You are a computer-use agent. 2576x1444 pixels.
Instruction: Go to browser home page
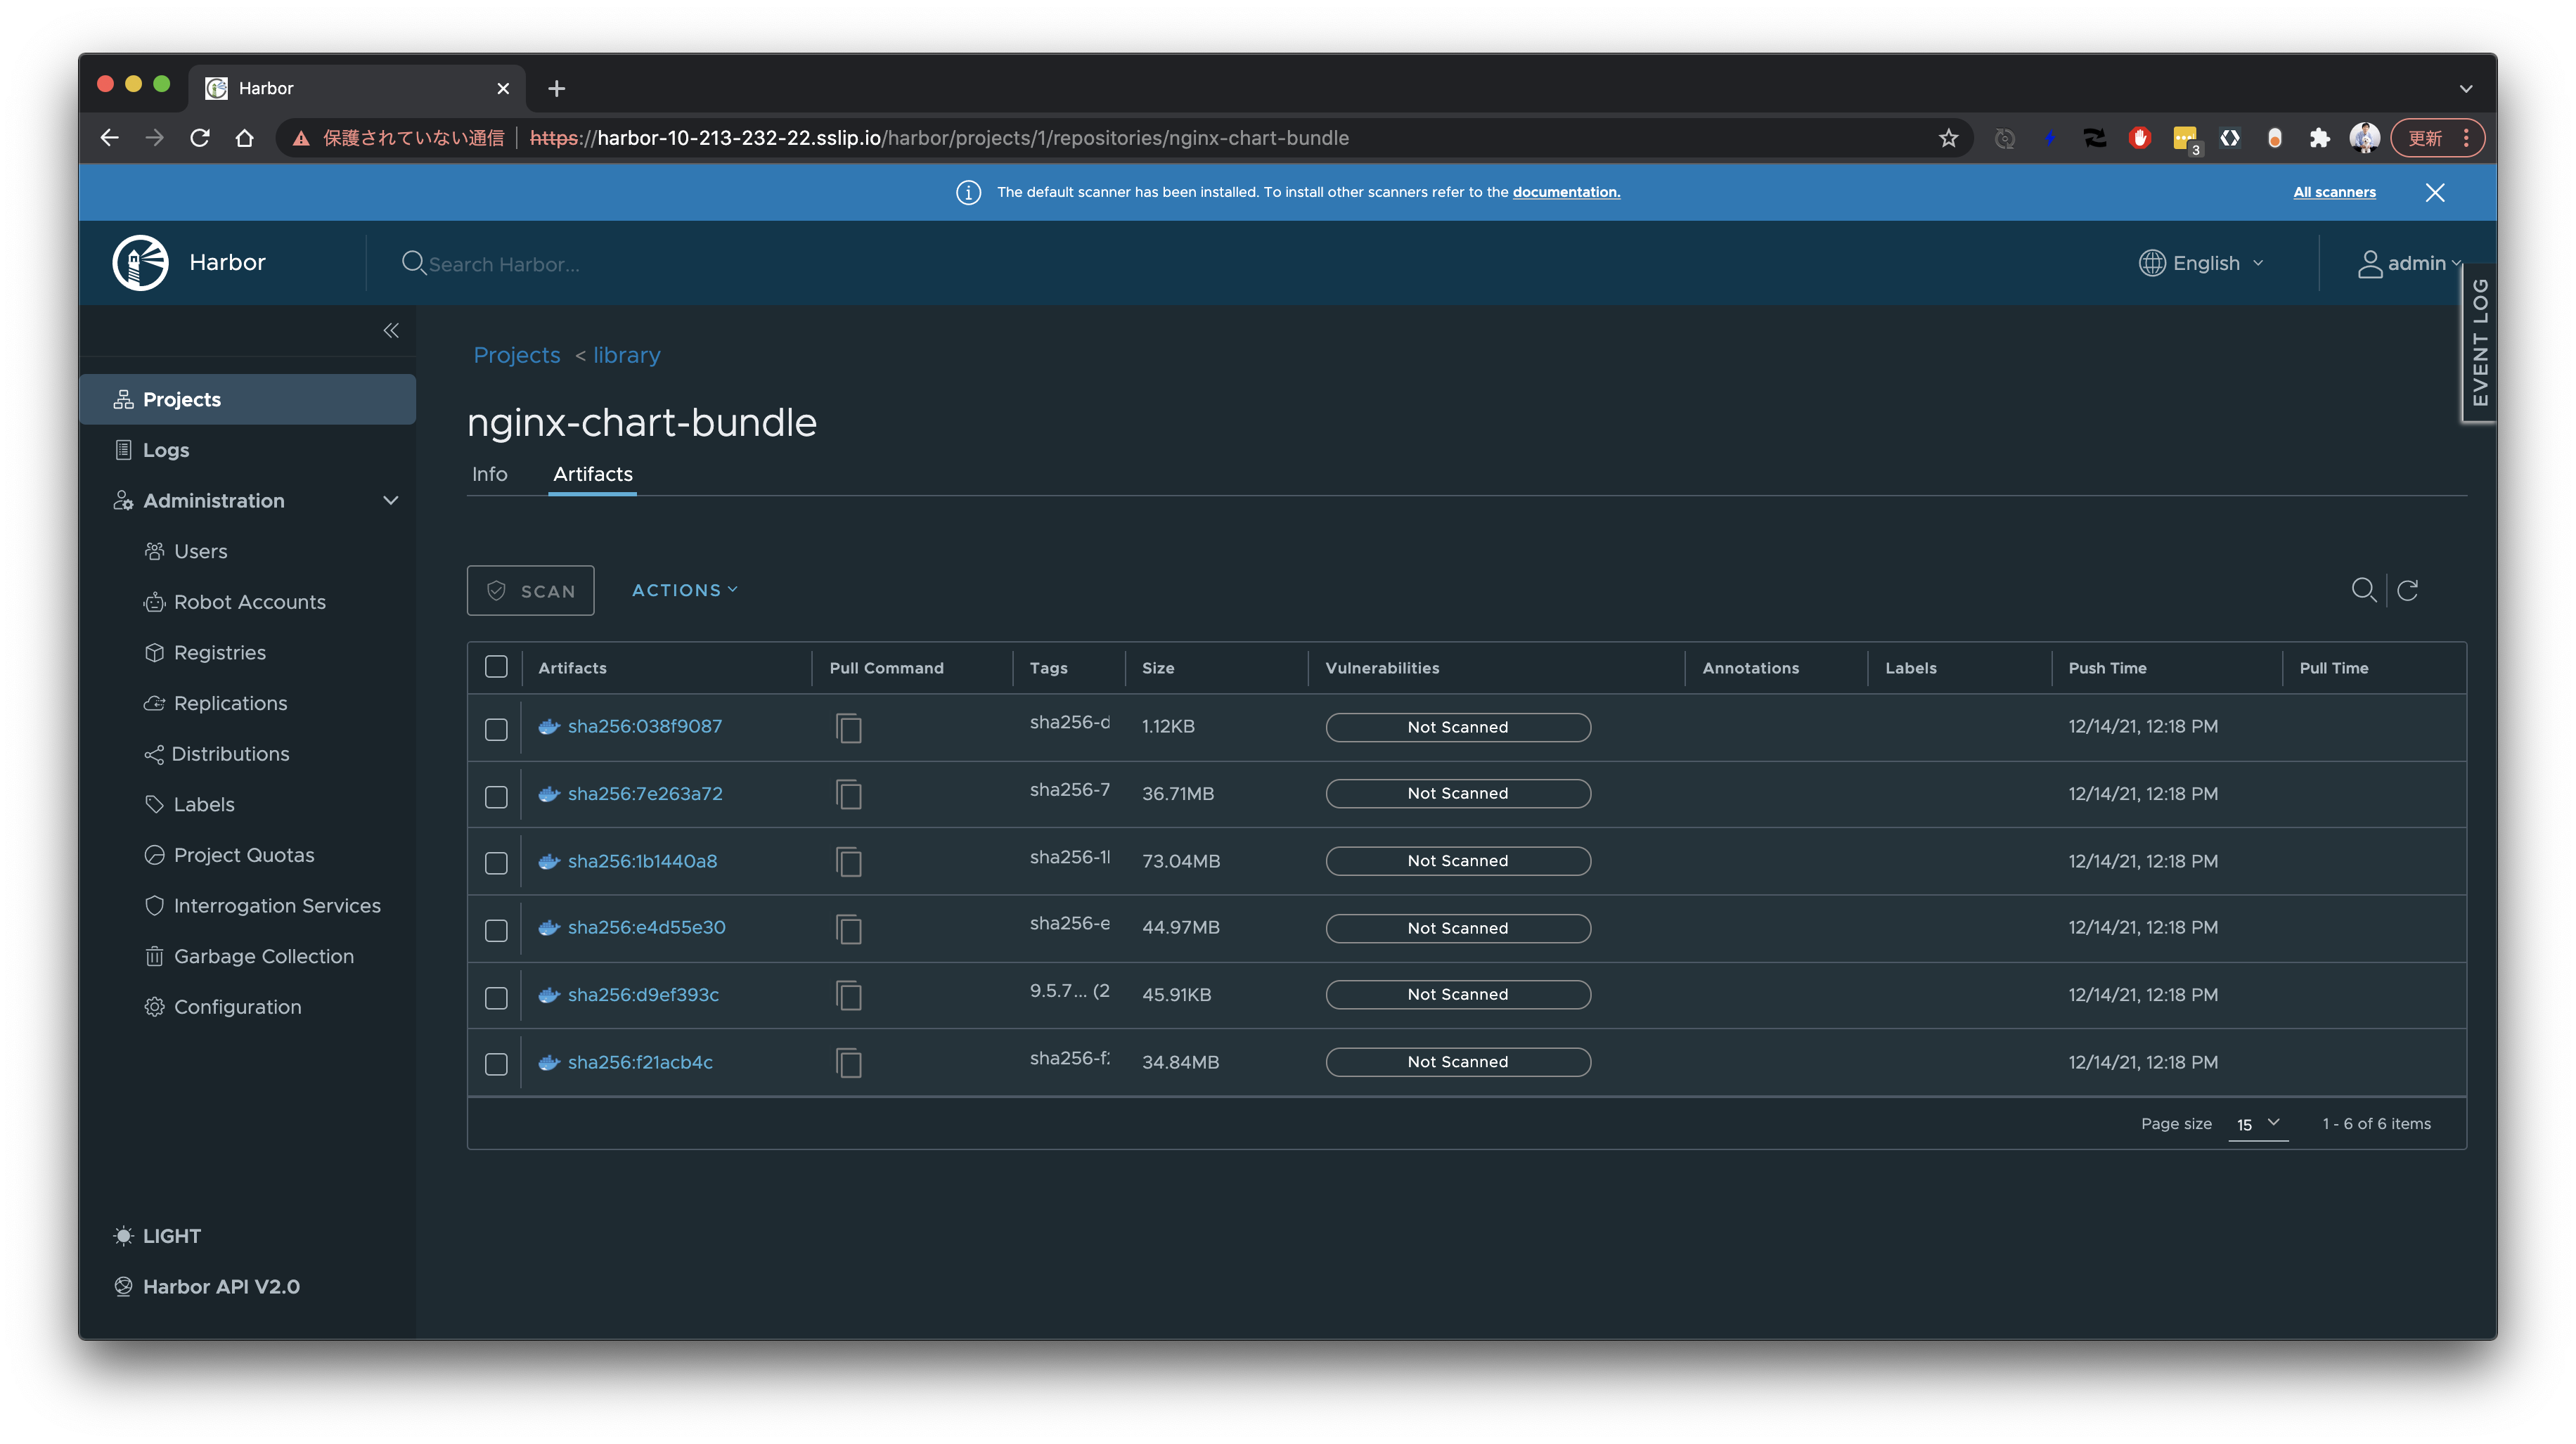point(244,138)
